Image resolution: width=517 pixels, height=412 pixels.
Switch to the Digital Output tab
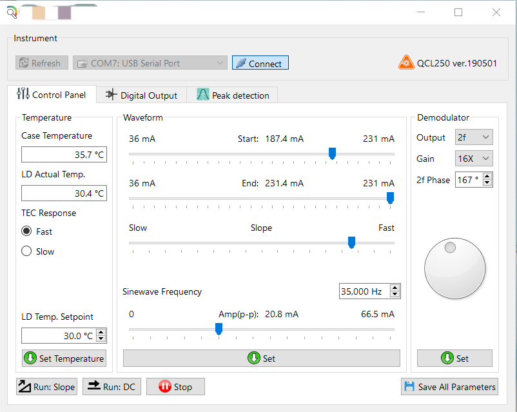point(141,95)
